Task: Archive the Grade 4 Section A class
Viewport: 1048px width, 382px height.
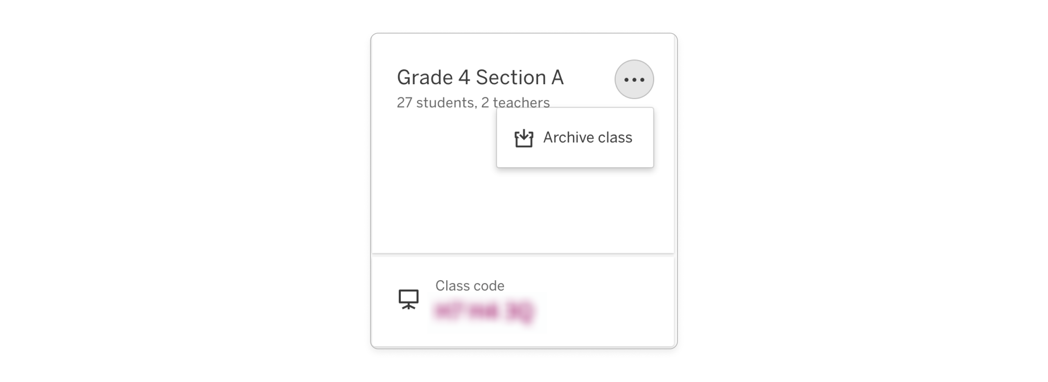Action: point(587,137)
